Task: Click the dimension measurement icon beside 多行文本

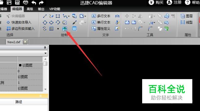Action: (117, 16)
